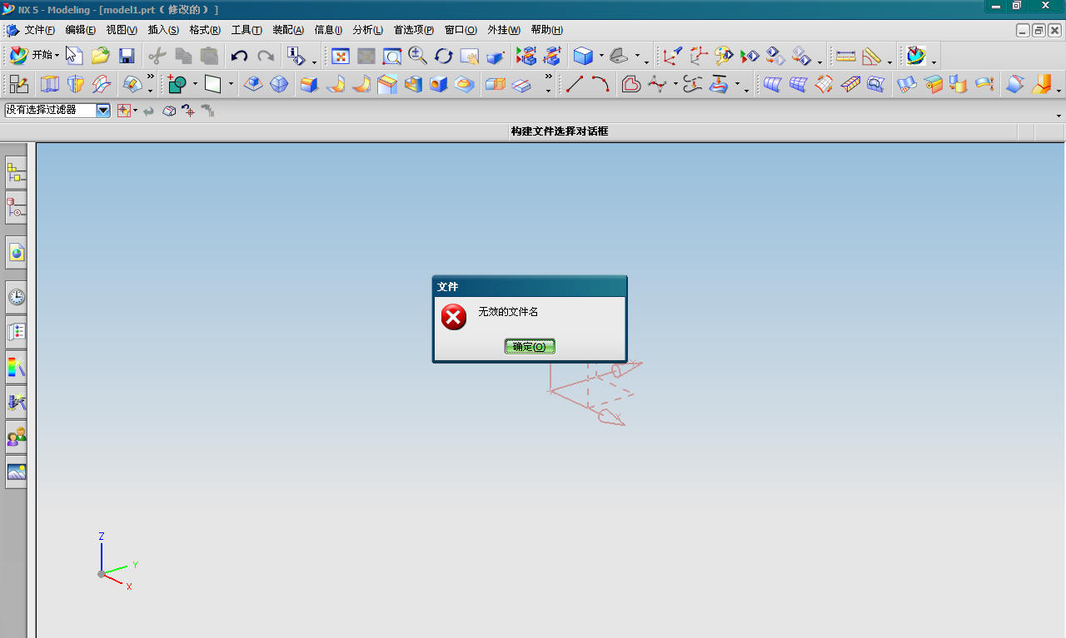Open the Internet Explorer sidebar tab

[16, 253]
